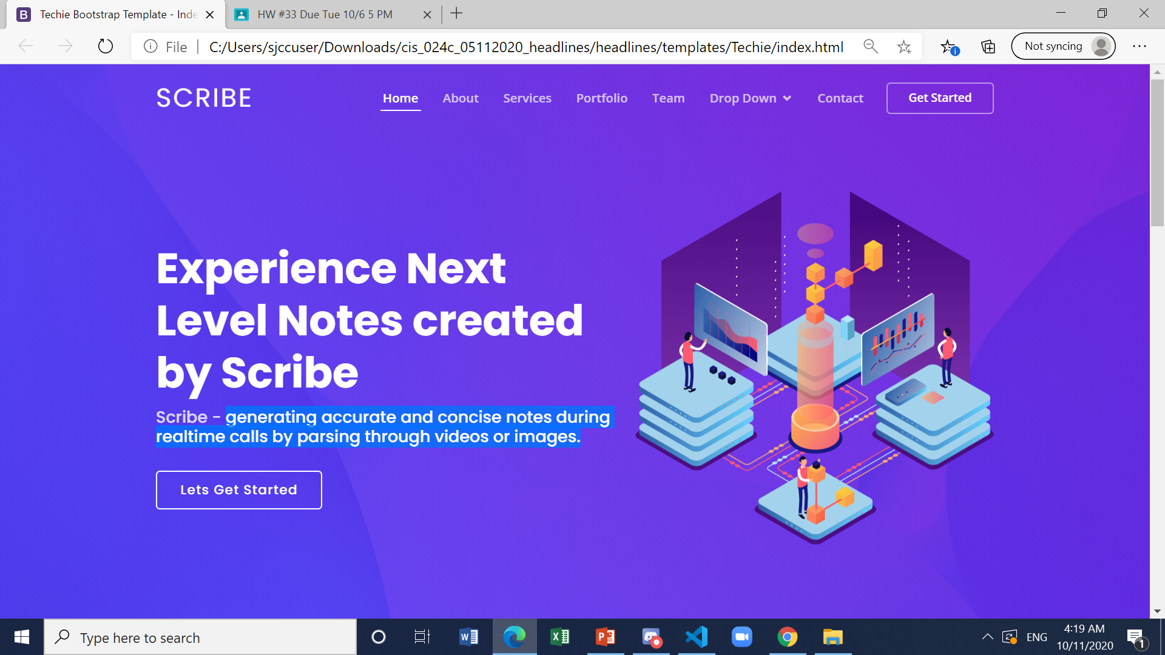
Task: Click the Not syncing profile toggle
Action: [x=1063, y=45]
